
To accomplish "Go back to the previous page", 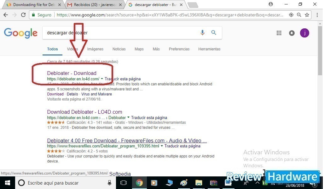I will pyautogui.click(x=6, y=15).
